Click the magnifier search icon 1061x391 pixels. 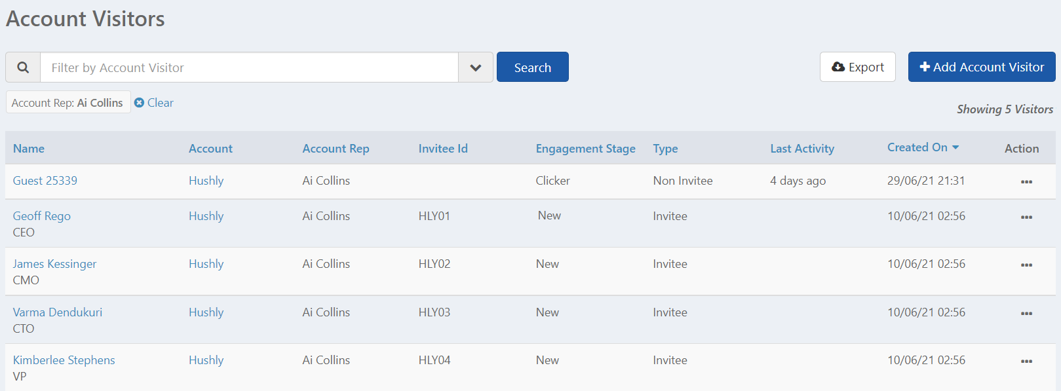tap(23, 67)
